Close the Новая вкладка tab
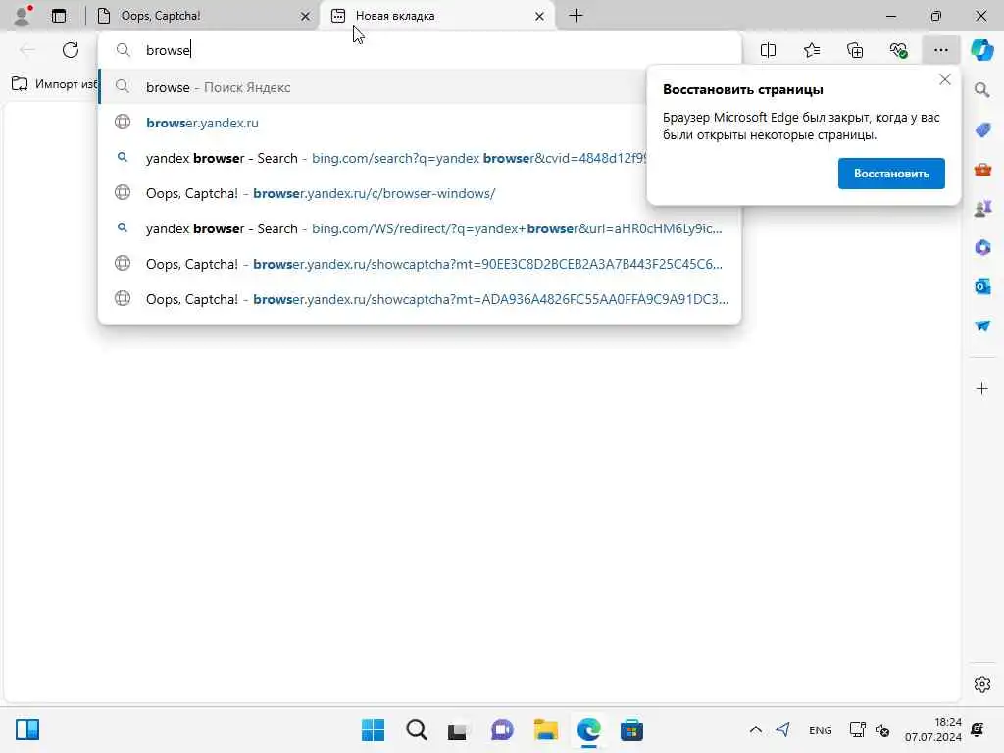The image size is (1004, 753). (x=540, y=16)
